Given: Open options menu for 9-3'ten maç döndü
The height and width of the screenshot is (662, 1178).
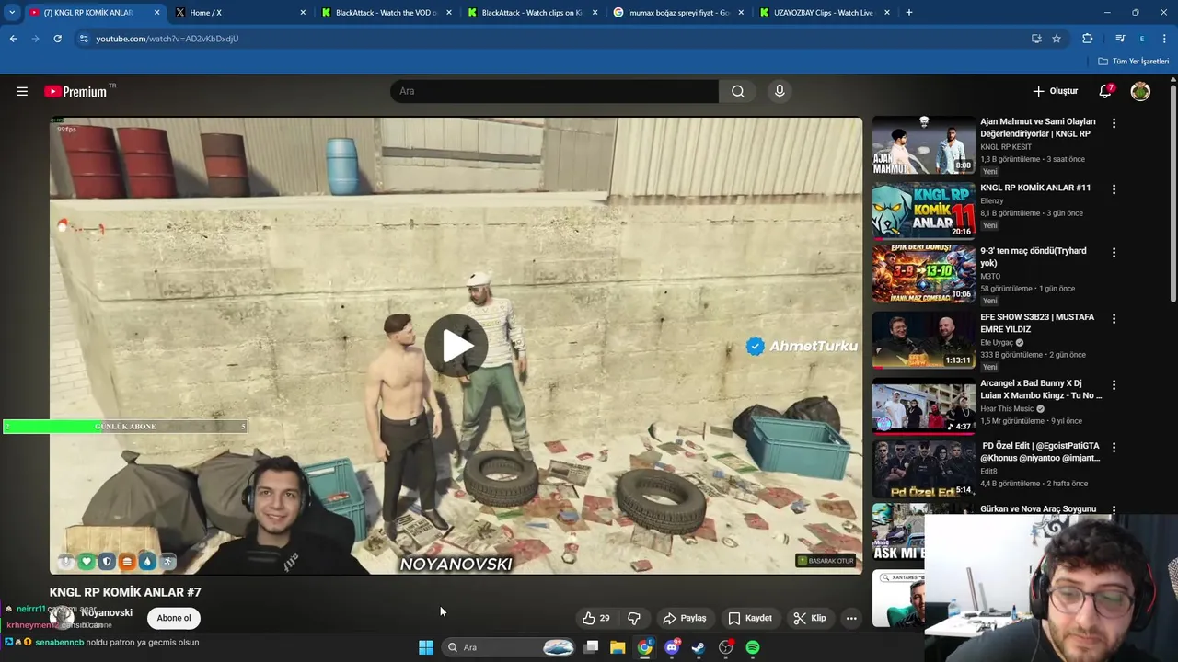Looking at the screenshot, I should (x=1114, y=252).
